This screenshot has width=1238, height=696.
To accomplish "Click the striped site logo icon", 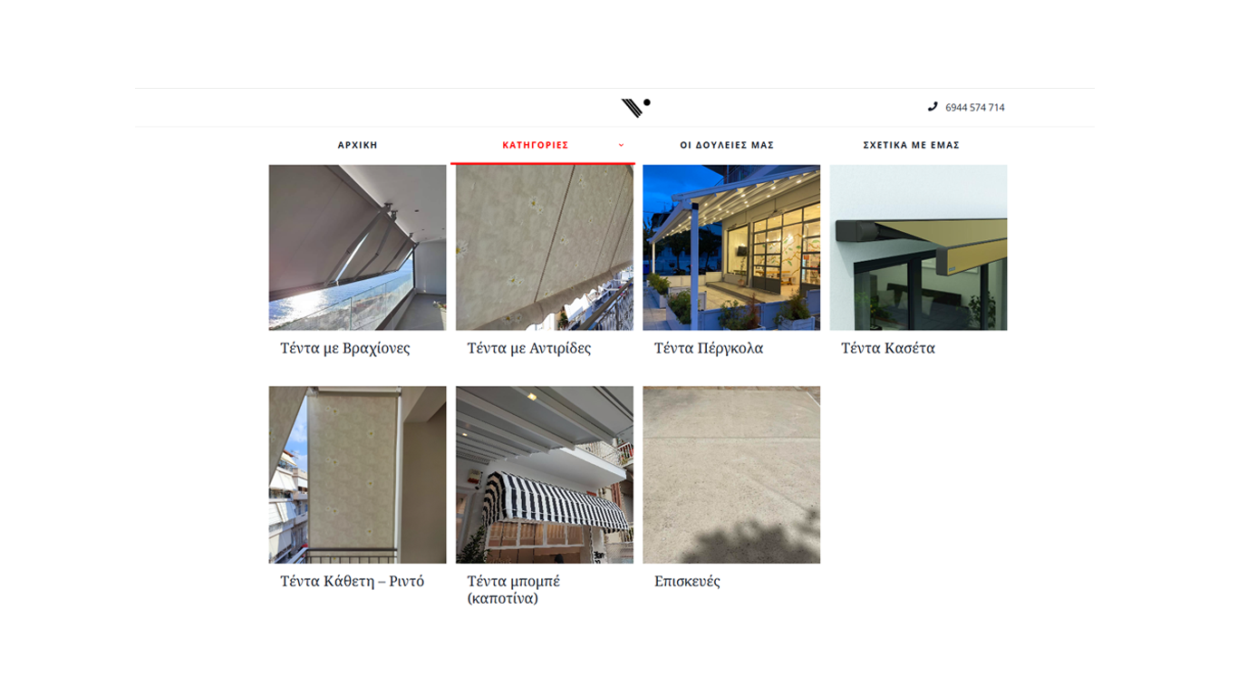I will tap(635, 108).
